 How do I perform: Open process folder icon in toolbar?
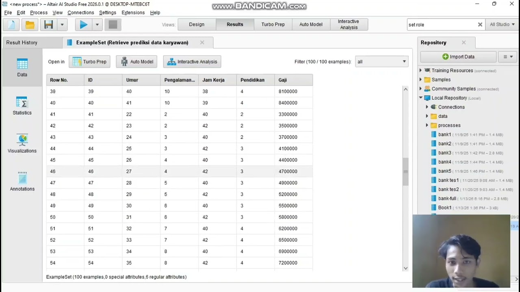tap(30, 25)
